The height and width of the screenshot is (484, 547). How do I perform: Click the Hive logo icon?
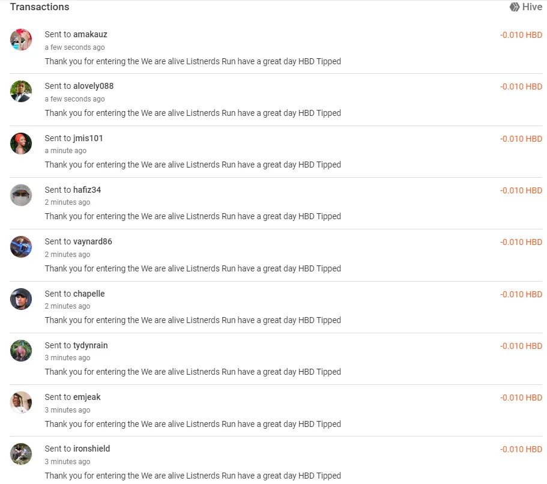point(515,7)
